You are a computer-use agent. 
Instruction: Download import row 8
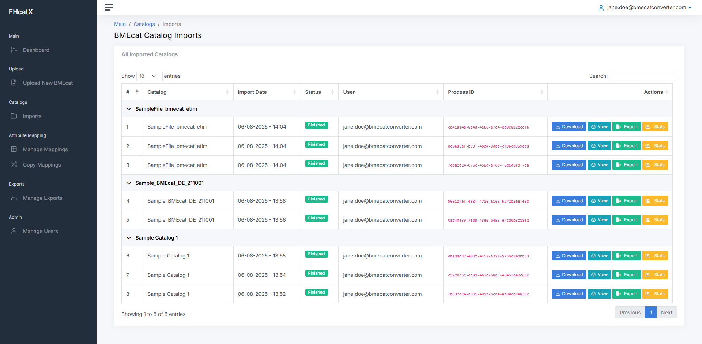[x=569, y=294]
